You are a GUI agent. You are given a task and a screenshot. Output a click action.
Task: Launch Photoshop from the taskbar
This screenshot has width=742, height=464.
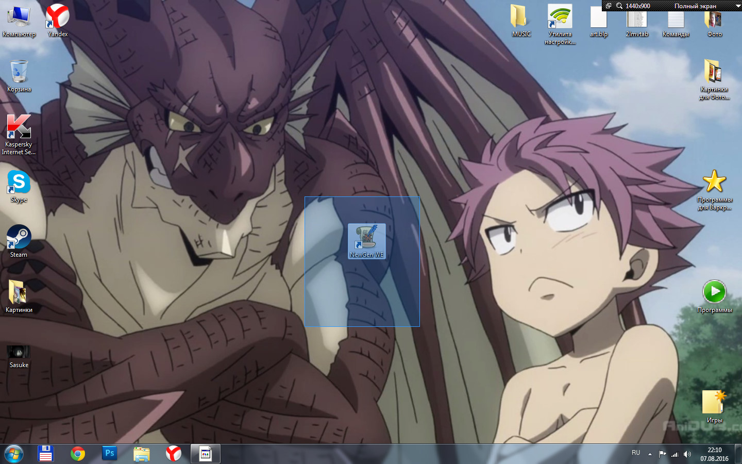point(110,454)
